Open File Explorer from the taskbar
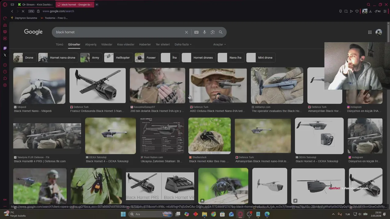This screenshot has width=390, height=219. pos(204,214)
